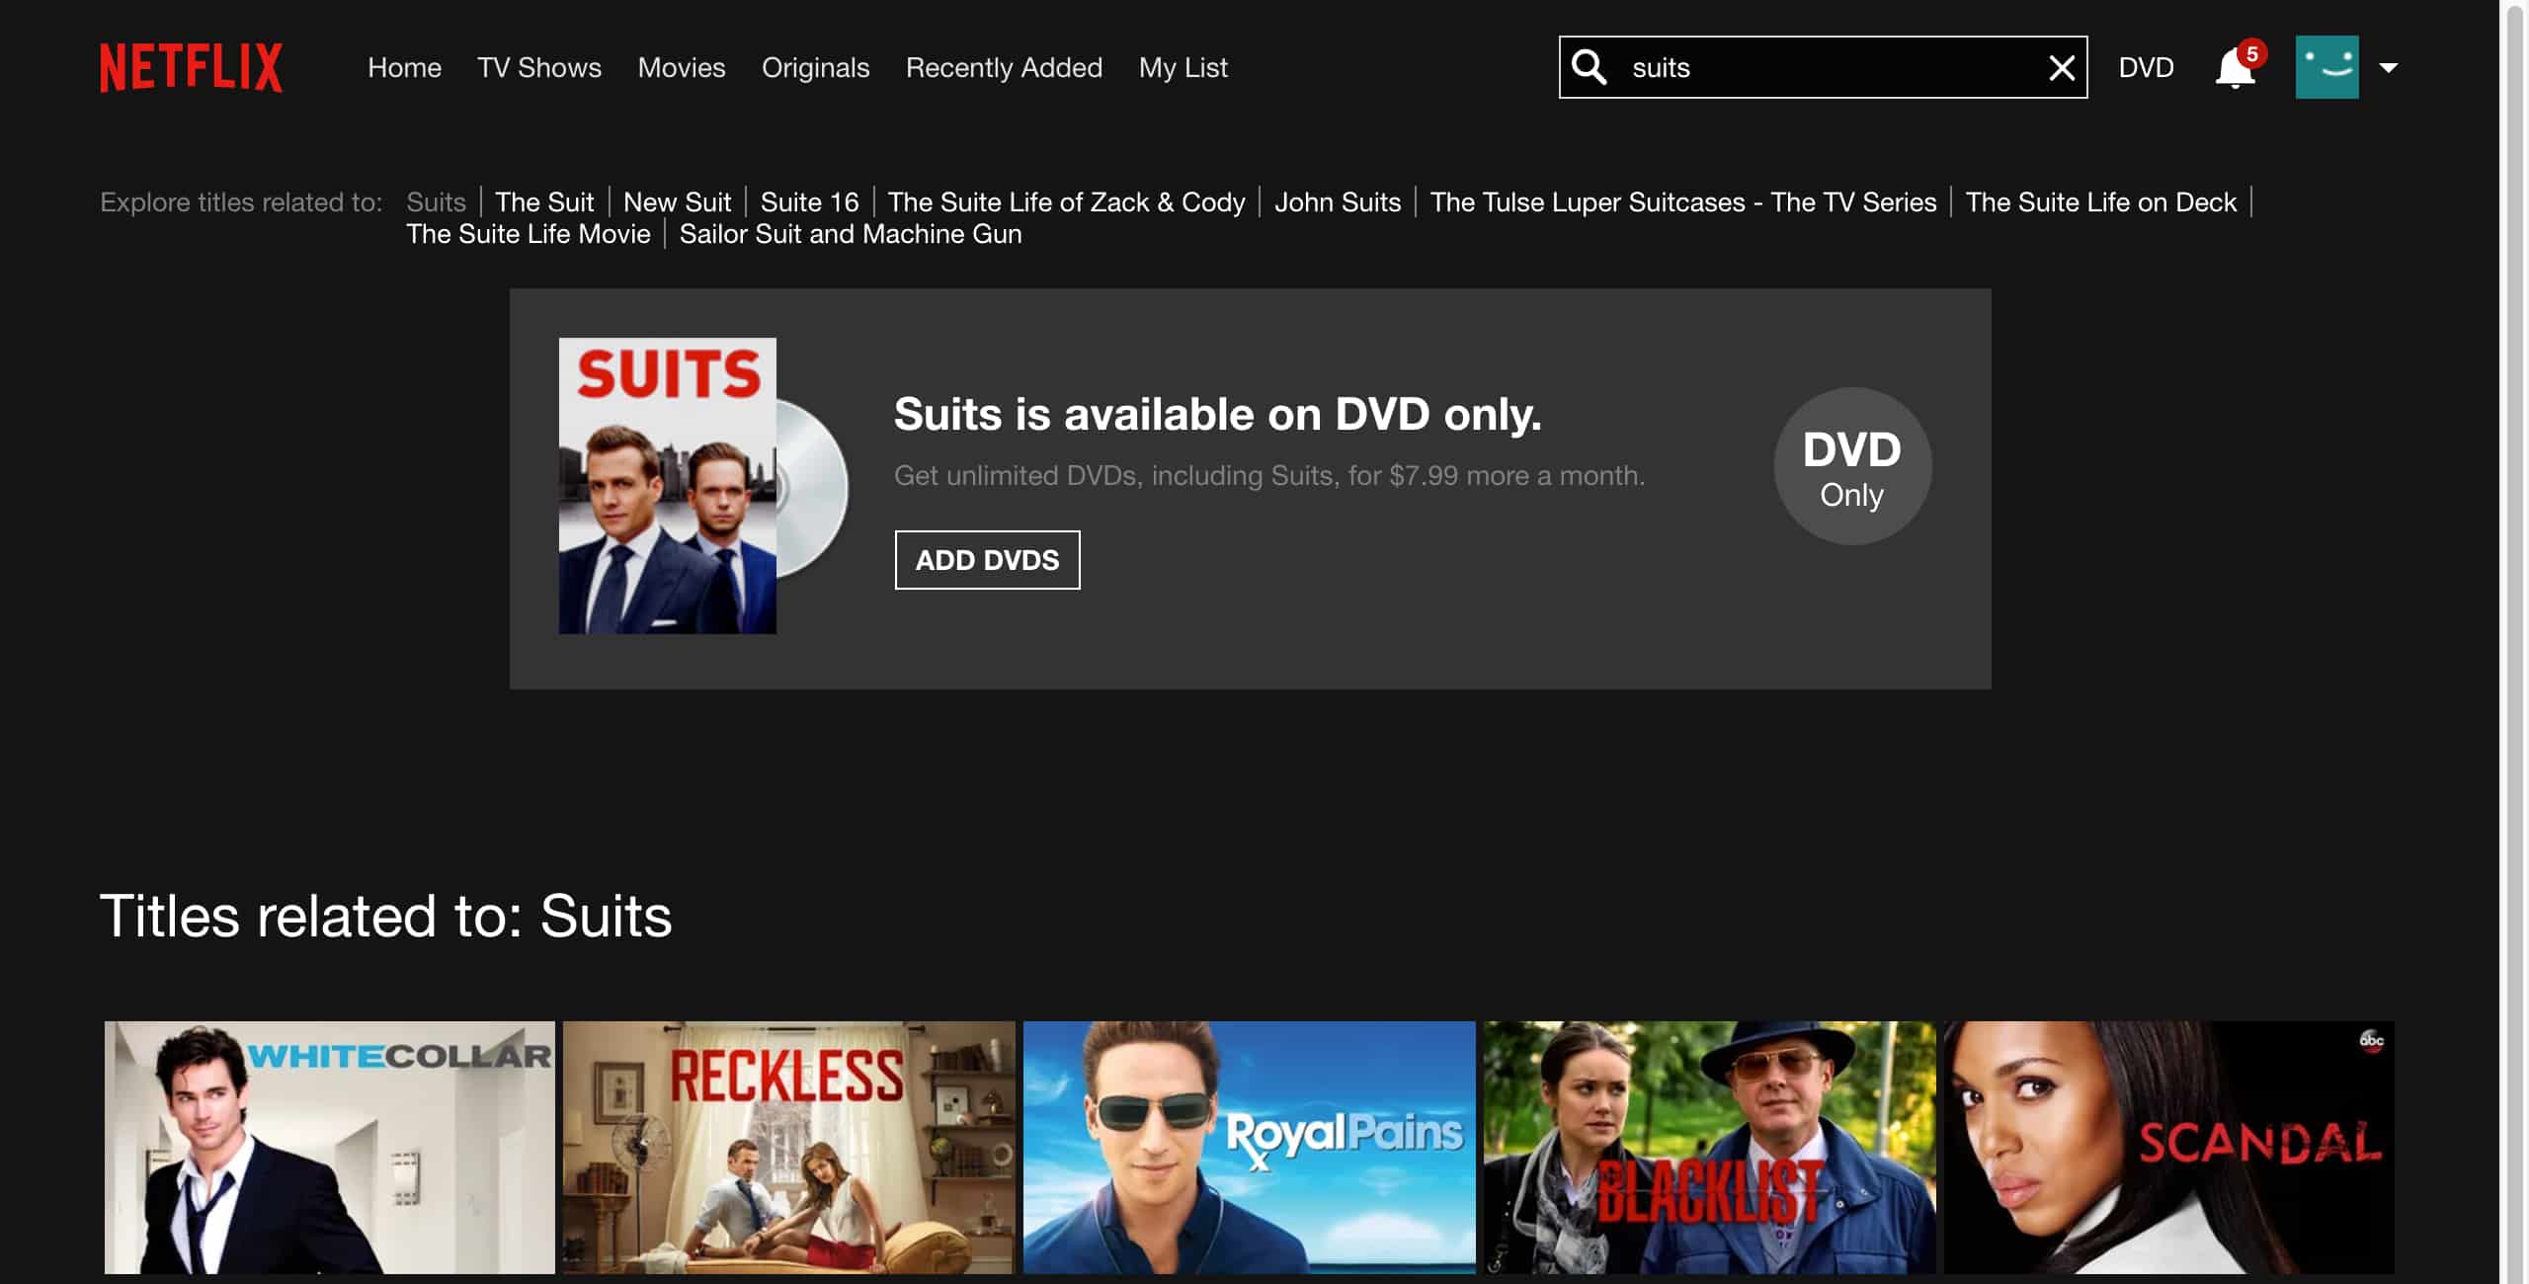
Task: Open Recently Added
Action: [1004, 67]
